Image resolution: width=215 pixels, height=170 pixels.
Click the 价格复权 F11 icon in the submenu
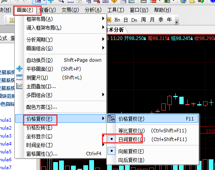click(111, 118)
